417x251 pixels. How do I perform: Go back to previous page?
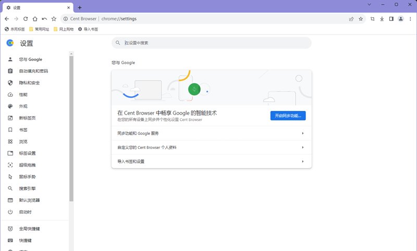point(7,19)
